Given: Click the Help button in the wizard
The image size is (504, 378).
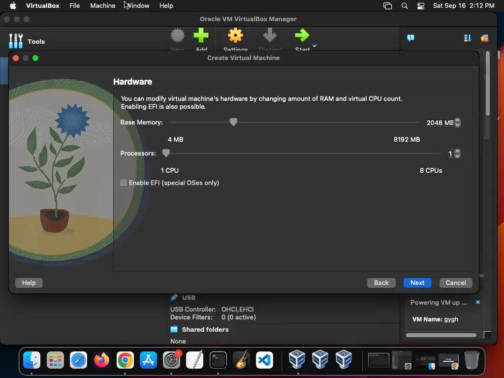Looking at the screenshot, I should tap(29, 283).
